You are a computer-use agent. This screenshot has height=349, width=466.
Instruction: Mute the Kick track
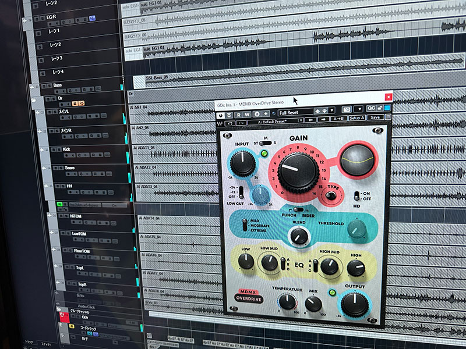54,149
